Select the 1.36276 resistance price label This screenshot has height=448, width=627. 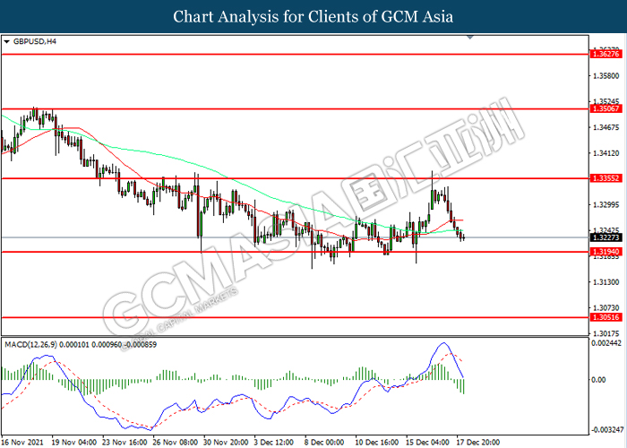coord(606,54)
